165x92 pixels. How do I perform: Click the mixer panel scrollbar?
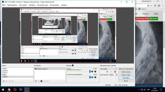98,75
